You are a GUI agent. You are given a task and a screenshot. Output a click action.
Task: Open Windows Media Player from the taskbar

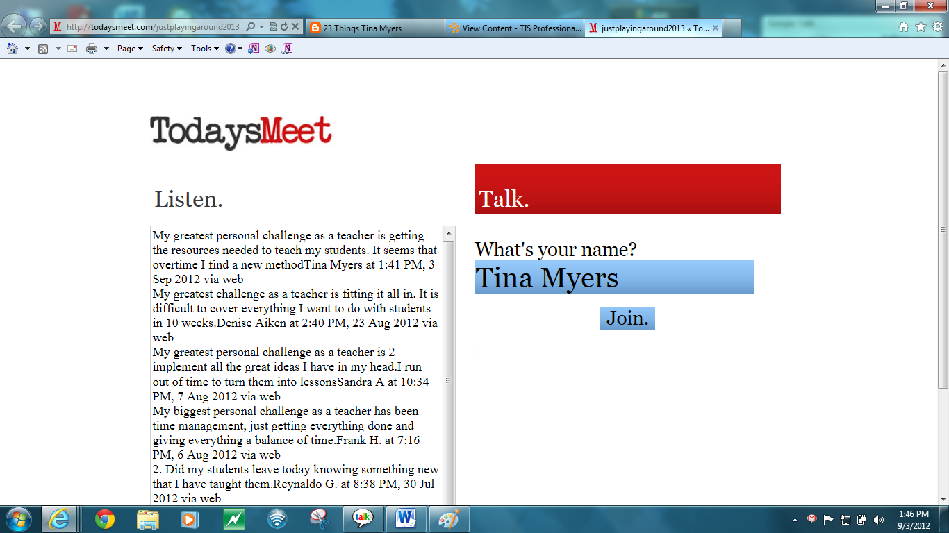[x=189, y=519]
